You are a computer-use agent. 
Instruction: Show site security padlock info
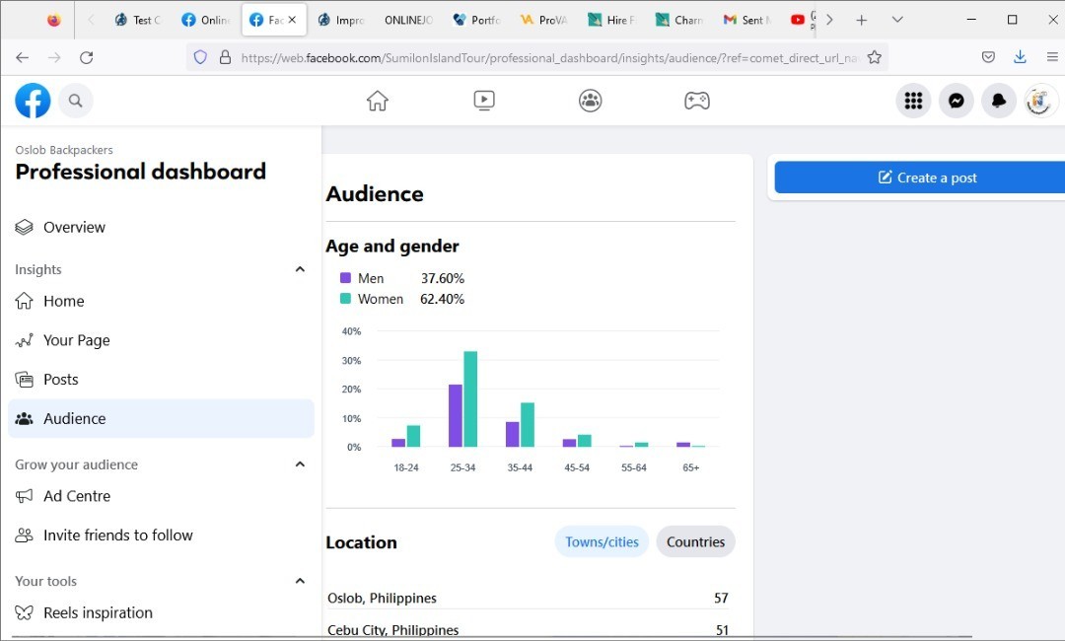click(226, 58)
